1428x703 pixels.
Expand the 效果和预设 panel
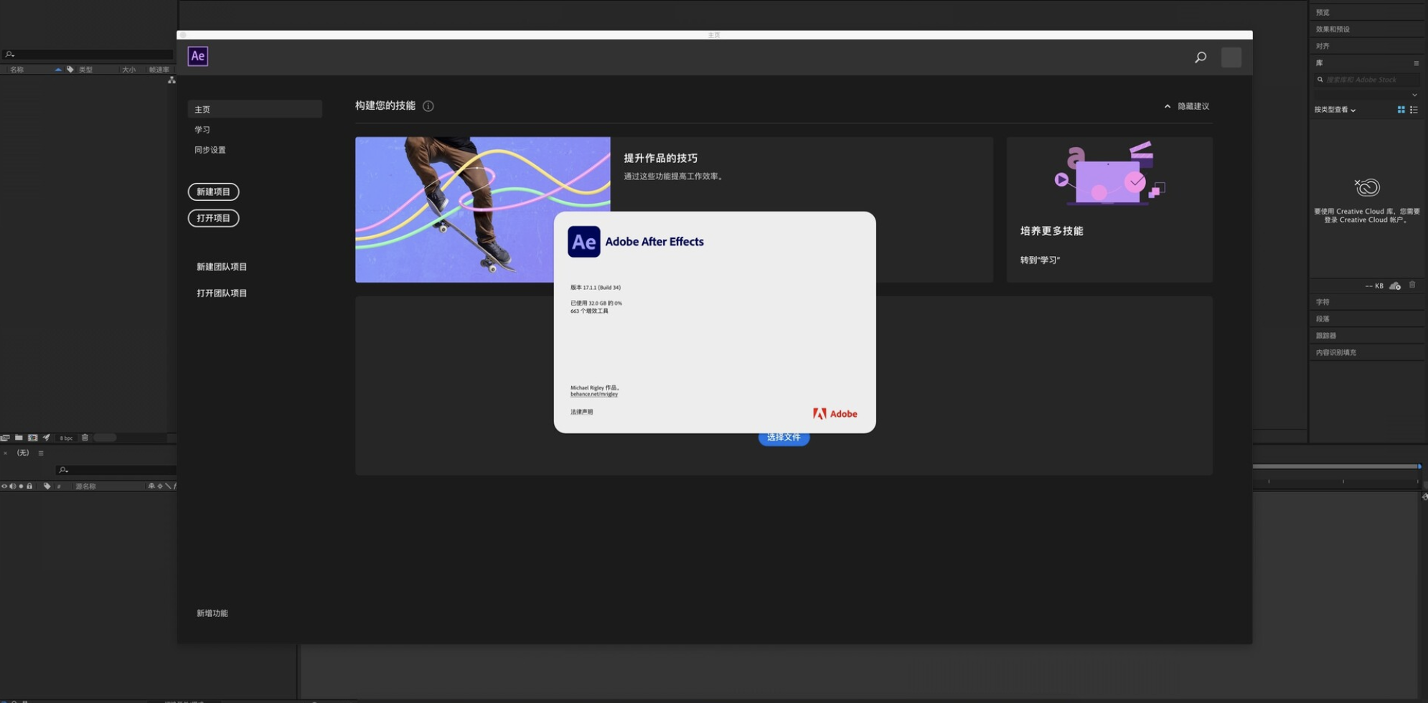[x=1333, y=29]
